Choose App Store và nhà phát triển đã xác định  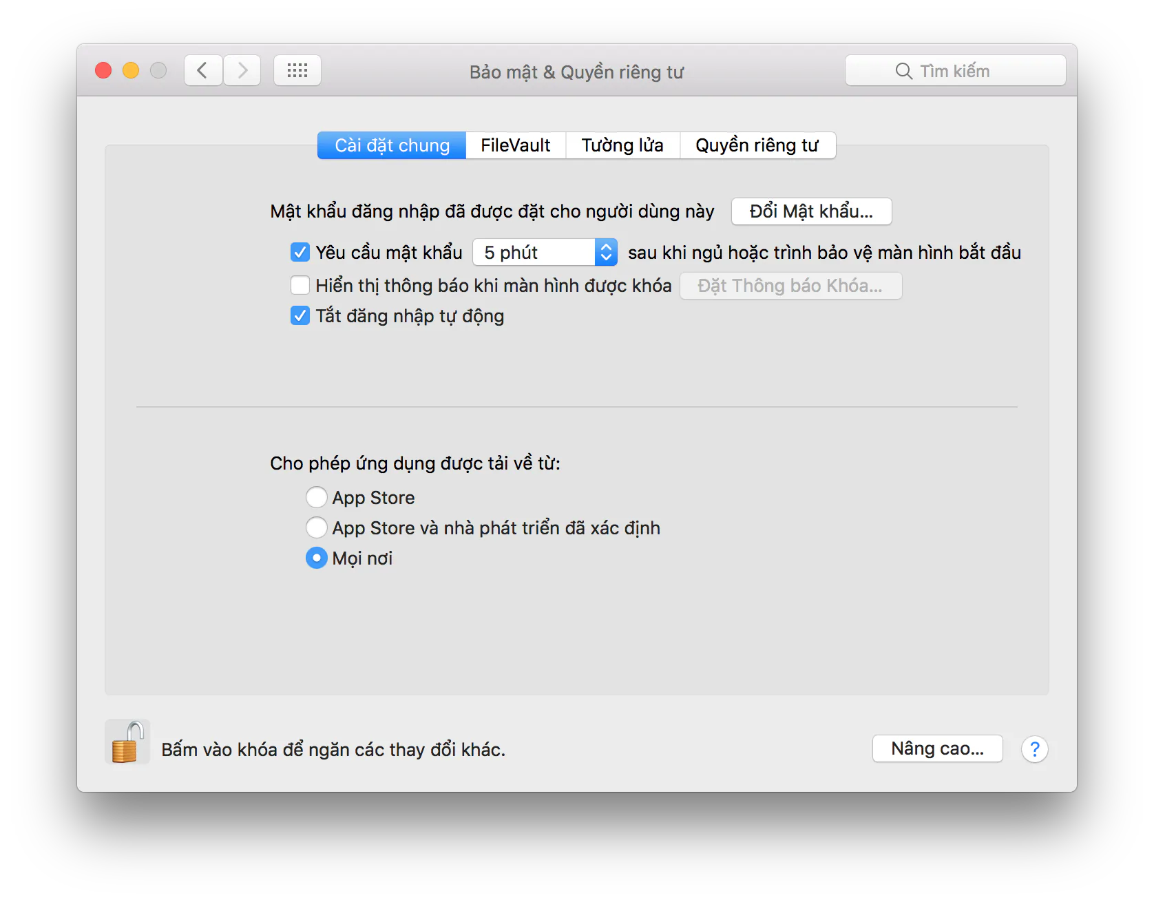point(316,527)
